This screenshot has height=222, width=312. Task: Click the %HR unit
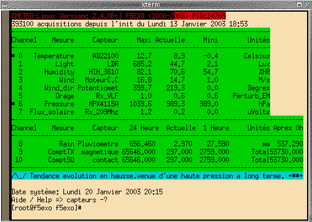pyautogui.click(x=264, y=72)
